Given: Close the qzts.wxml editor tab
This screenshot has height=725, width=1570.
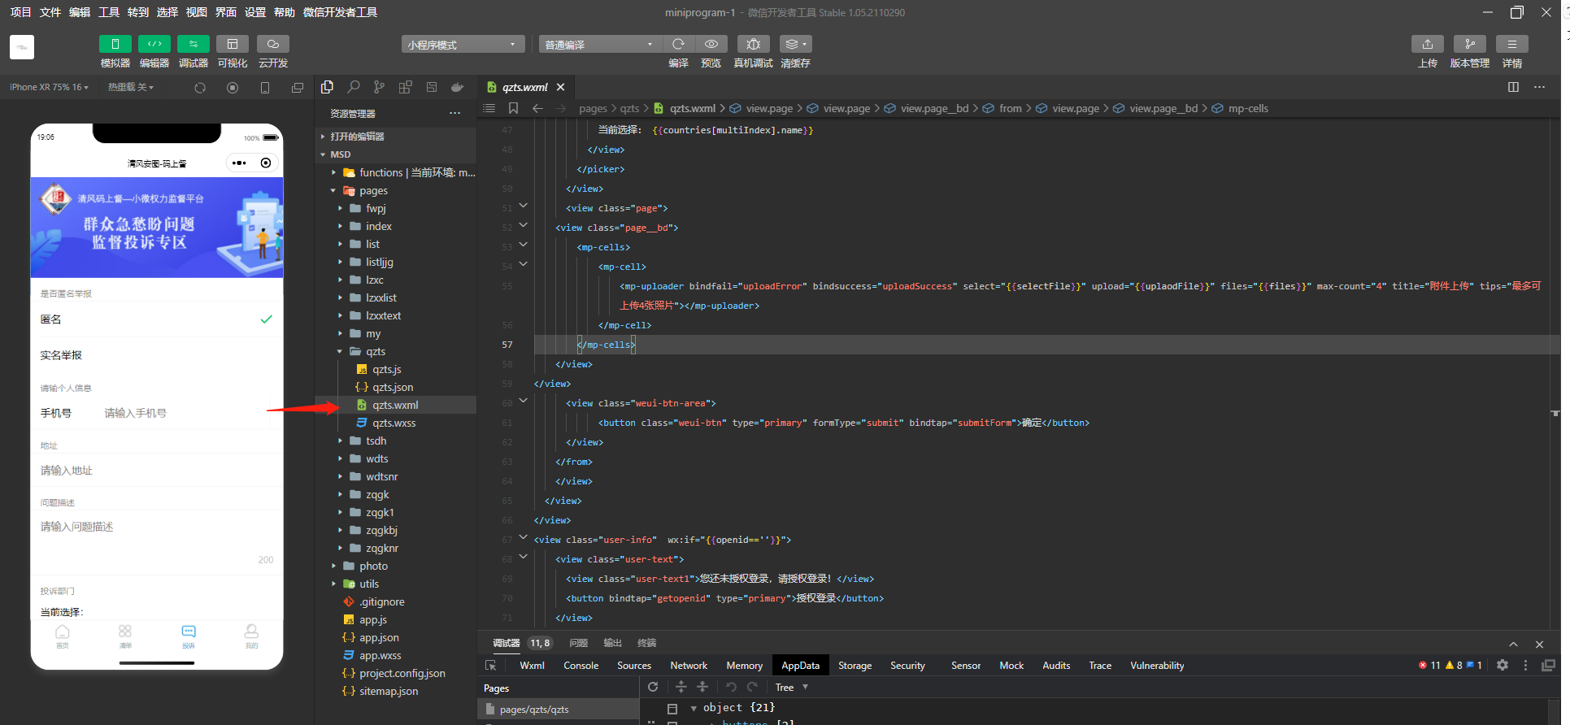Looking at the screenshot, I should (560, 87).
